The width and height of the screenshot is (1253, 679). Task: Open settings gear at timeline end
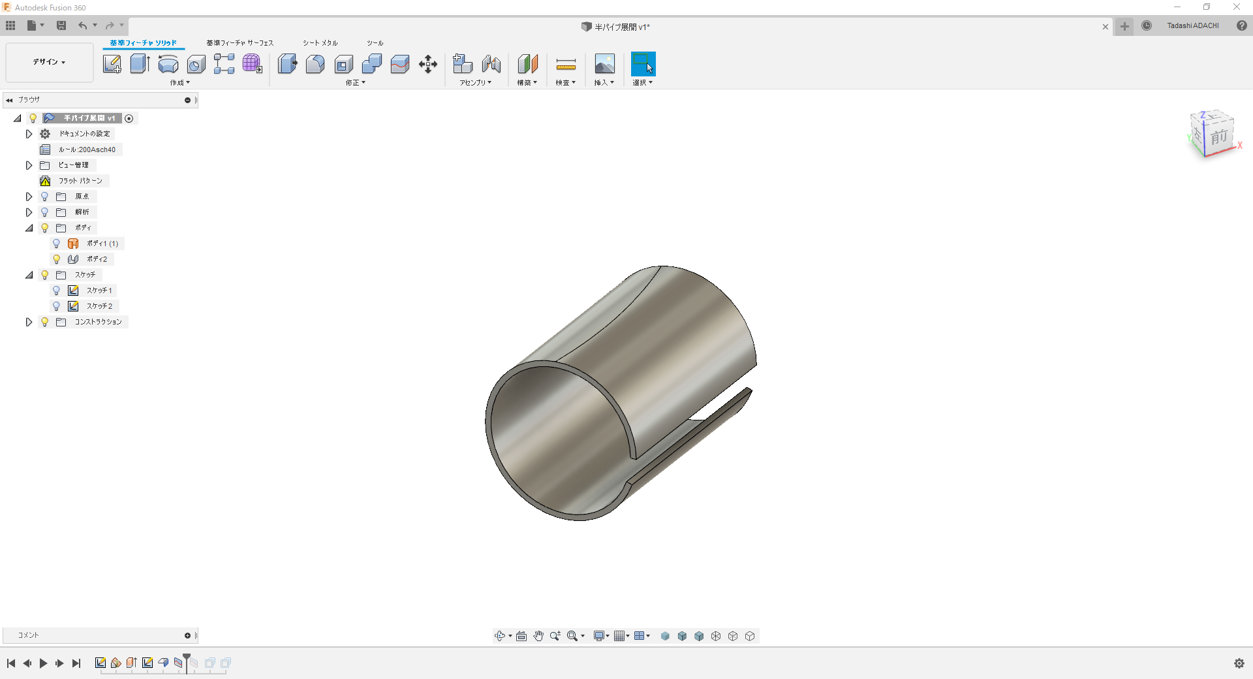click(1239, 663)
